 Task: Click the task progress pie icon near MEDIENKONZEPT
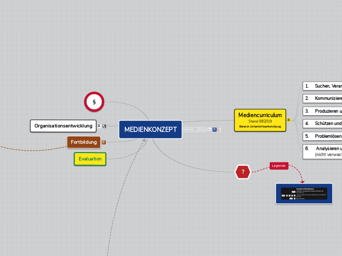click(209, 129)
